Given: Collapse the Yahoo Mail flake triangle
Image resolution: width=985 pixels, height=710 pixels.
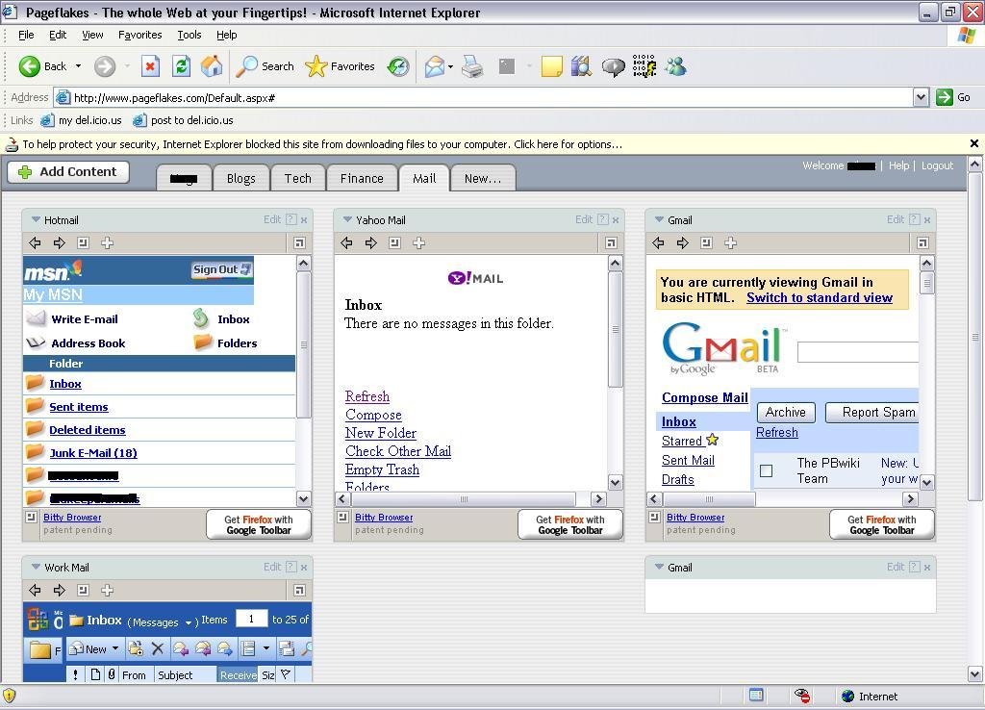Looking at the screenshot, I should point(347,220).
